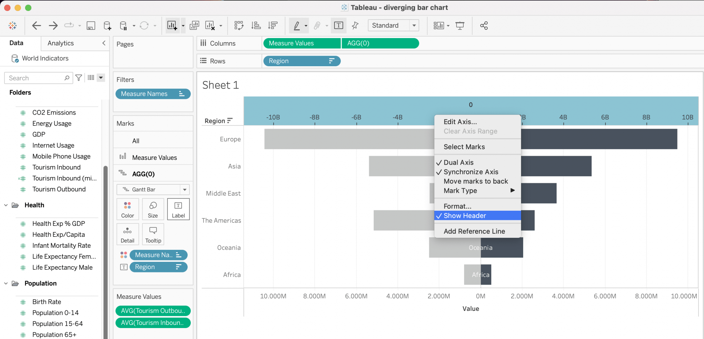Open the Color shelf in the Marks card
Screen dimensions: 704x339
coord(128,209)
